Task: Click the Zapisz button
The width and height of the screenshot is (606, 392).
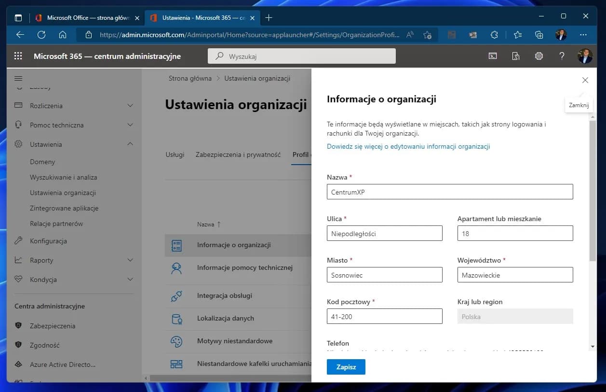Action: pyautogui.click(x=346, y=366)
